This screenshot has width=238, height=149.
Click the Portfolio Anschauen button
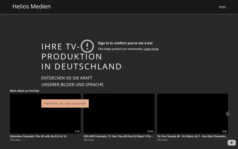coord(65,104)
